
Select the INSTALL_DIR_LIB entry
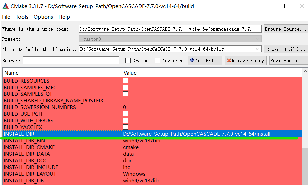click(x=24, y=181)
